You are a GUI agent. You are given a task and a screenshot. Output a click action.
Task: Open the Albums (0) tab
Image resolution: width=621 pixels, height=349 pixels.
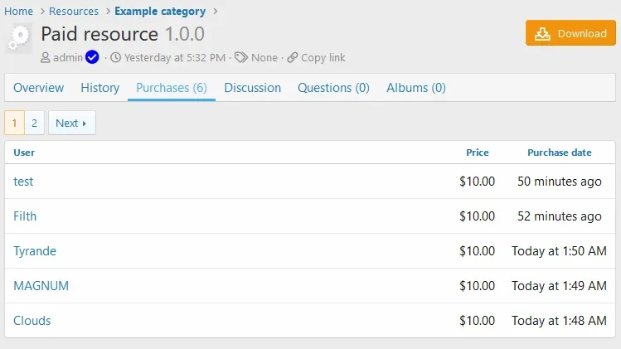(x=415, y=88)
